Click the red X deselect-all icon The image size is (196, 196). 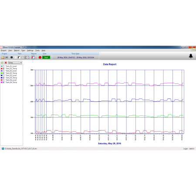click(x=6, y=63)
